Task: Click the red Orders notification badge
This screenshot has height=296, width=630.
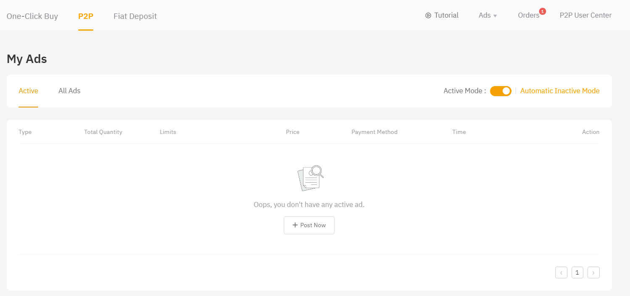Action: pyautogui.click(x=543, y=11)
